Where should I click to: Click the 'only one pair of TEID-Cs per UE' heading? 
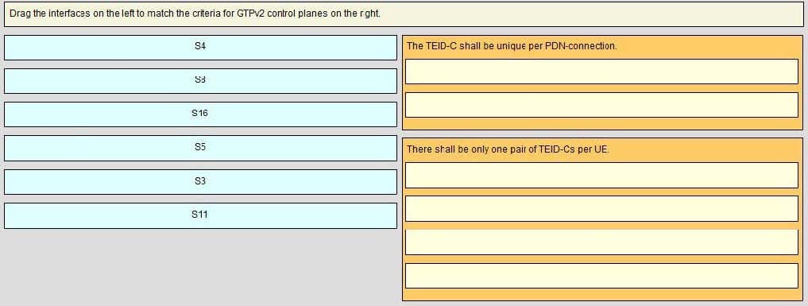508,149
